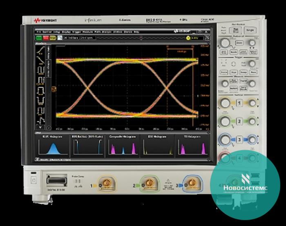Push the Serial Decode hardware button
The width and height of the screenshot is (286, 226).
(244, 89)
